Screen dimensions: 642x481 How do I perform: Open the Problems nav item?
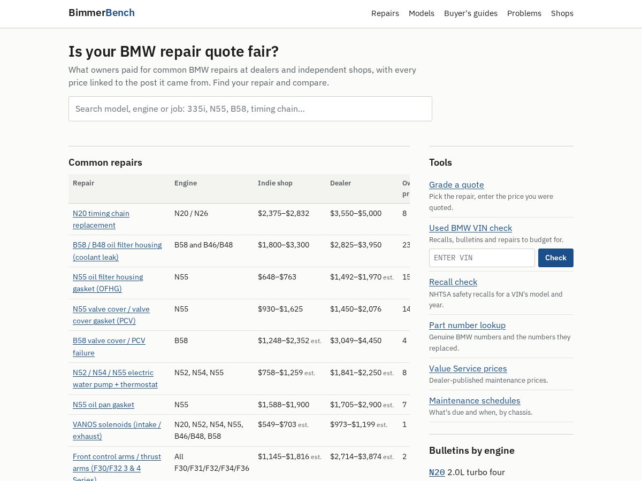pyautogui.click(x=524, y=13)
